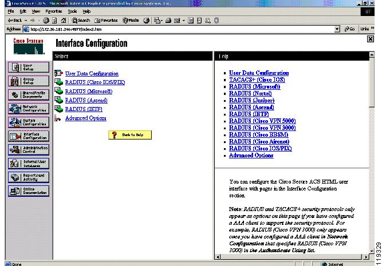Click the browser Back arrow

pos(14,21)
